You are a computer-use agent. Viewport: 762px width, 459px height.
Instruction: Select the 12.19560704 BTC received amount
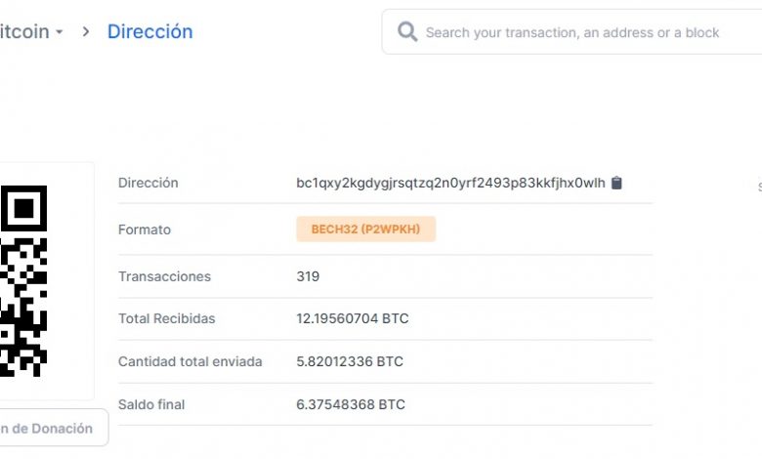pyautogui.click(x=352, y=318)
